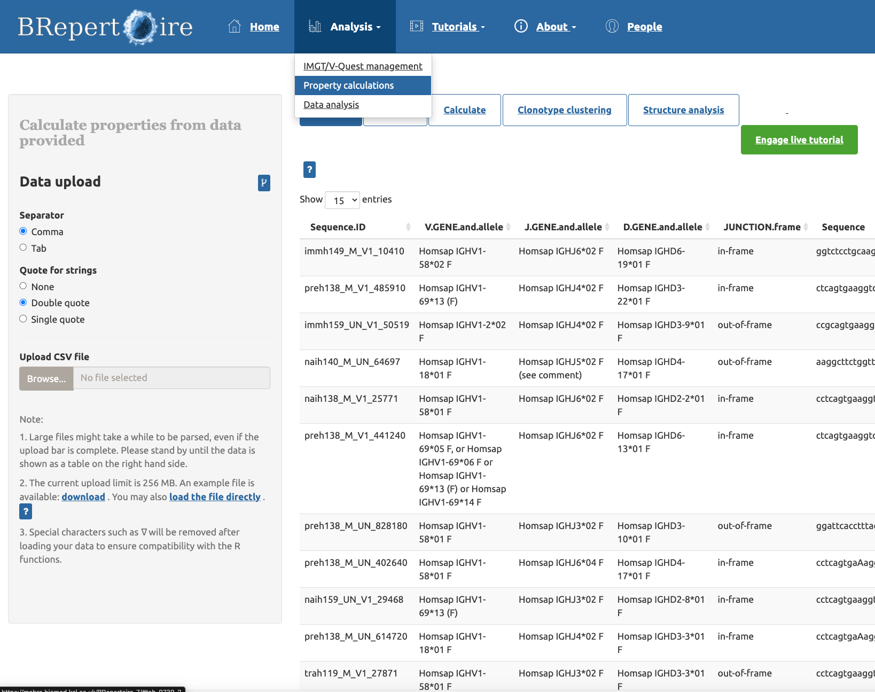Select the Single quote radio button
This screenshot has width=875, height=692.
(x=23, y=319)
